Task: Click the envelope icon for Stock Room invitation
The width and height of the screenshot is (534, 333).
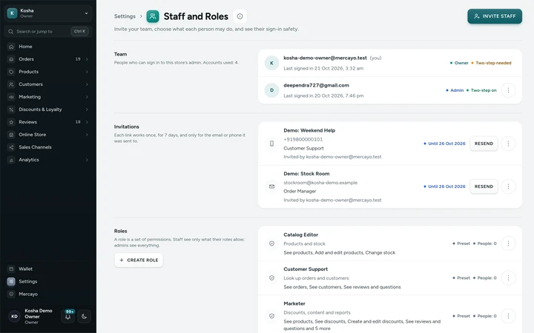Action: 271,186
